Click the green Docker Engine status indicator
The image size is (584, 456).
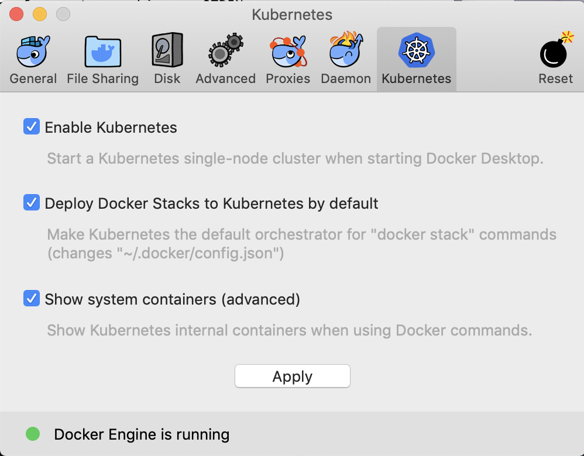pos(33,434)
